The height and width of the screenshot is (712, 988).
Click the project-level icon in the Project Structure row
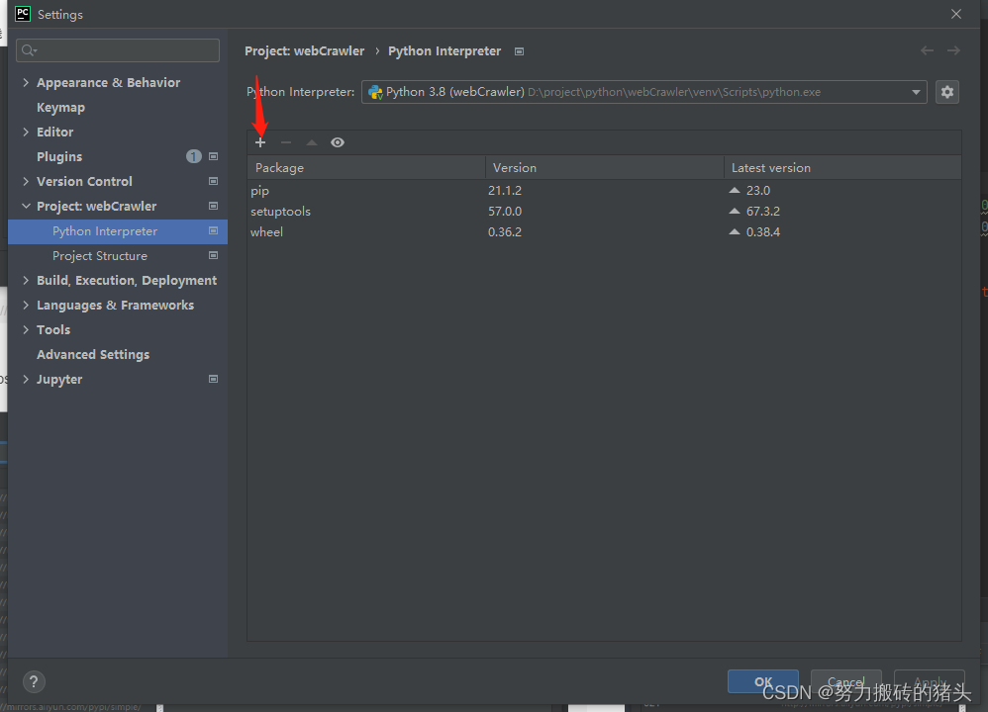point(214,255)
